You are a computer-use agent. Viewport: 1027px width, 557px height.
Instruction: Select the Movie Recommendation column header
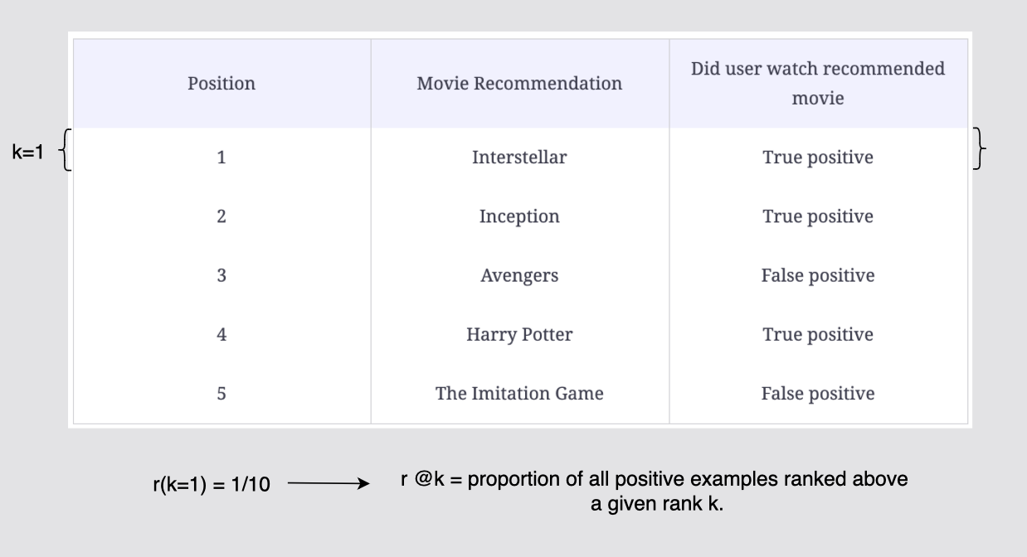pyautogui.click(x=519, y=84)
